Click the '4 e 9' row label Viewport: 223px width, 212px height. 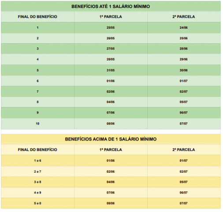coord(37,193)
